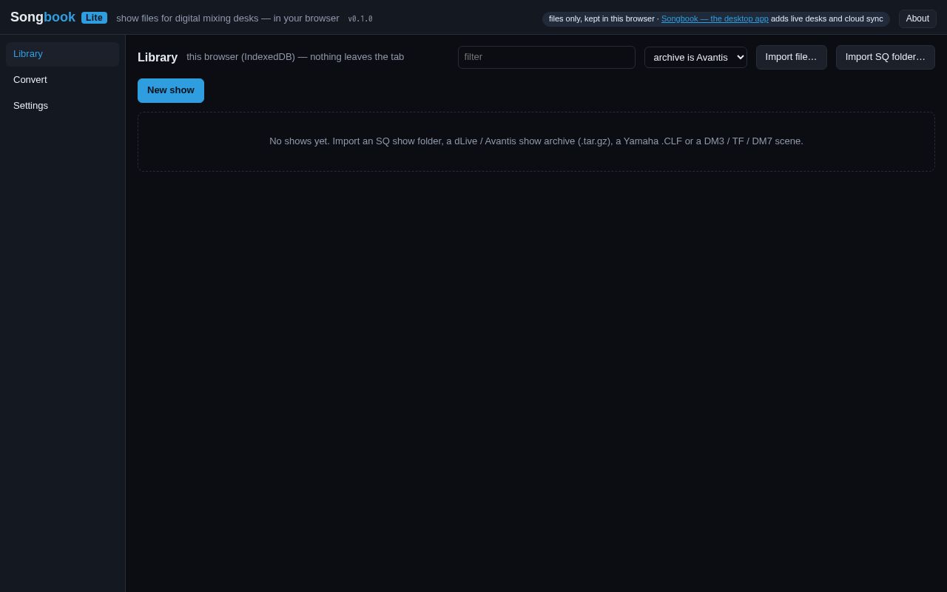Follow the 'Songbook — the desktop app' link
This screenshot has height=592, width=947.
[715, 18]
